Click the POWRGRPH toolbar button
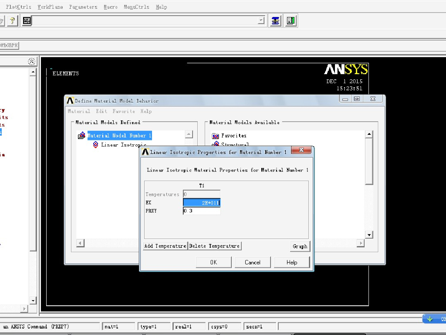Screen dimensions: 446x335 click(x=9, y=45)
